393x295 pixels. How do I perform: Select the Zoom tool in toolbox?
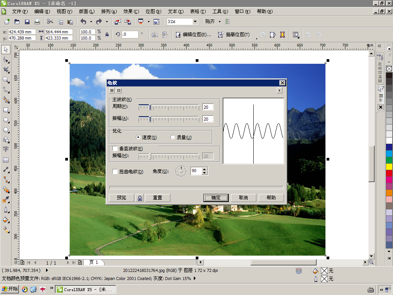click(x=6, y=80)
